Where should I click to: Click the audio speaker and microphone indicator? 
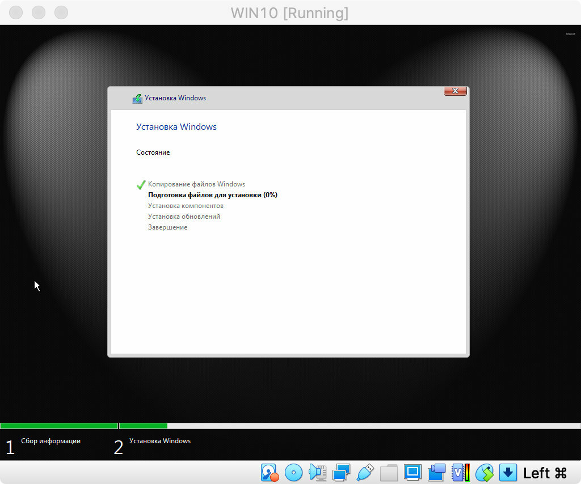click(x=318, y=473)
